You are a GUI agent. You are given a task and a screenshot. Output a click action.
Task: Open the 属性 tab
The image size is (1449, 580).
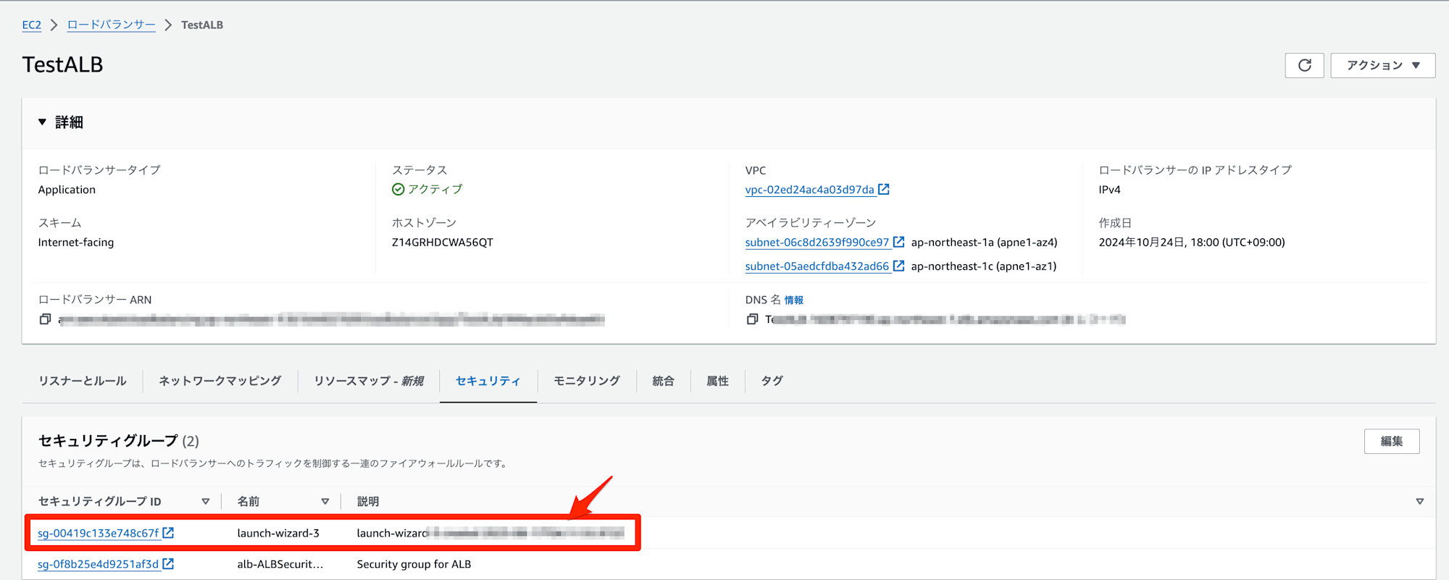pyautogui.click(x=717, y=381)
